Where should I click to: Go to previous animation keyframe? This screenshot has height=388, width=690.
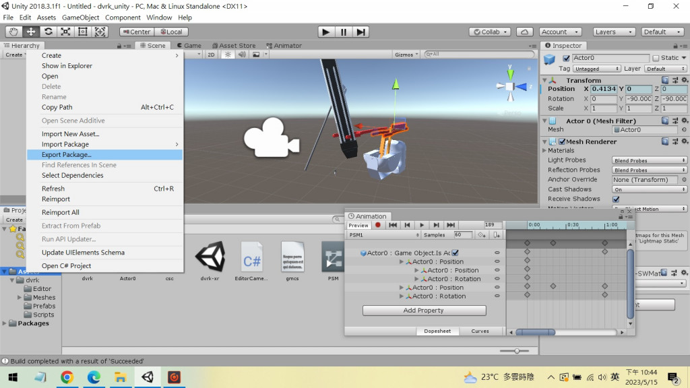(407, 225)
